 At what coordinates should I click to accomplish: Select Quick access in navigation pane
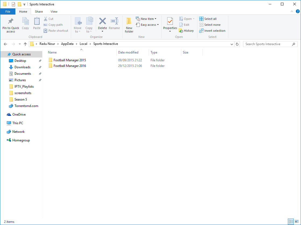pos(22,54)
